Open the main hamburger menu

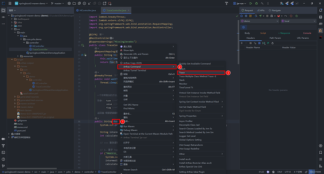tap(10, 3)
